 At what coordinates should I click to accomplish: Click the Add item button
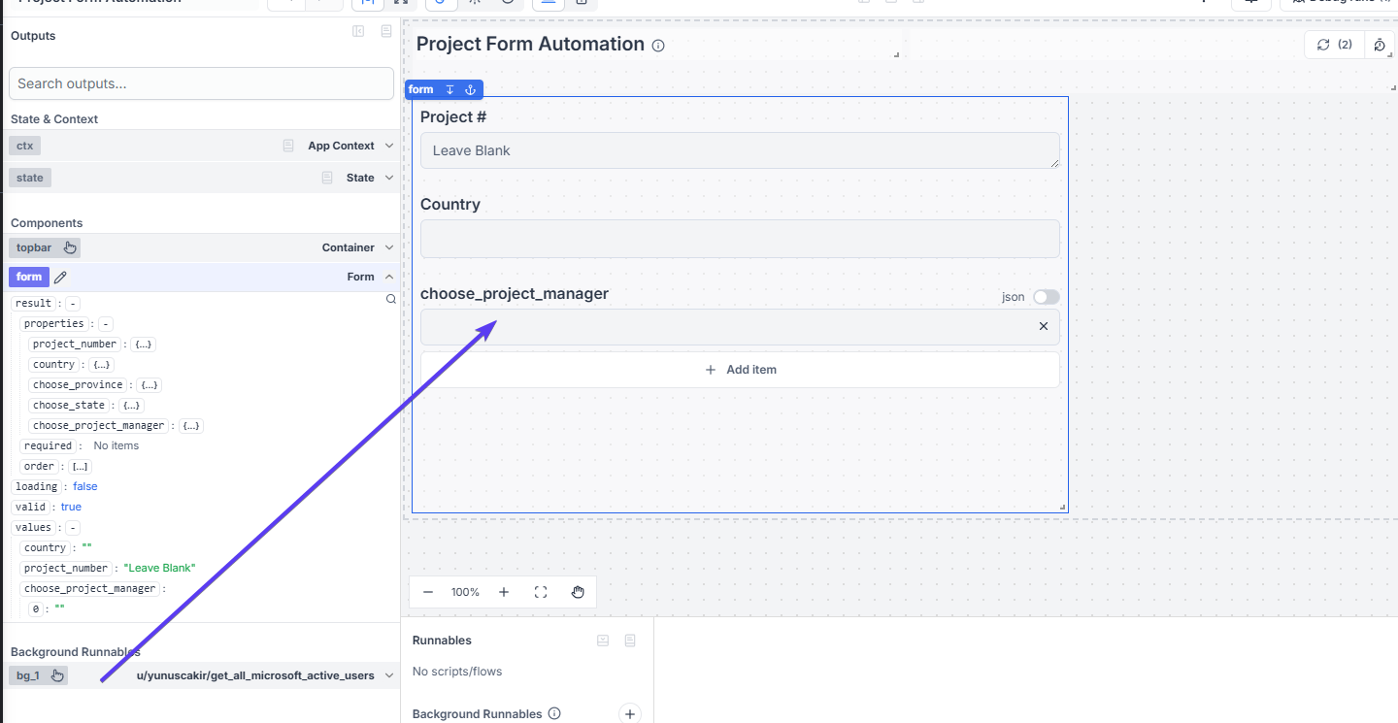point(740,370)
